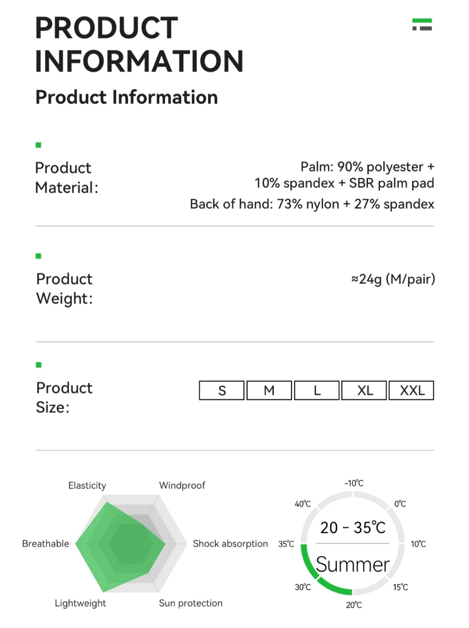Click the Lightweight chart label
This screenshot has width=469, height=628.
click(x=80, y=603)
